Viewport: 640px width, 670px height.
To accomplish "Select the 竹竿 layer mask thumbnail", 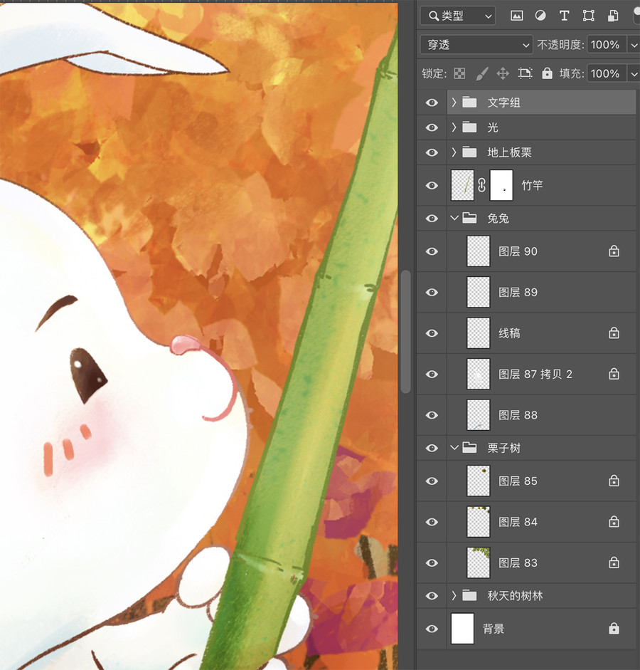I will 501,185.
